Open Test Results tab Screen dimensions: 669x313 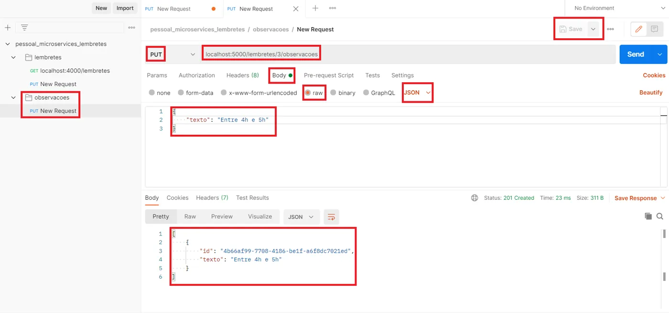pos(252,198)
